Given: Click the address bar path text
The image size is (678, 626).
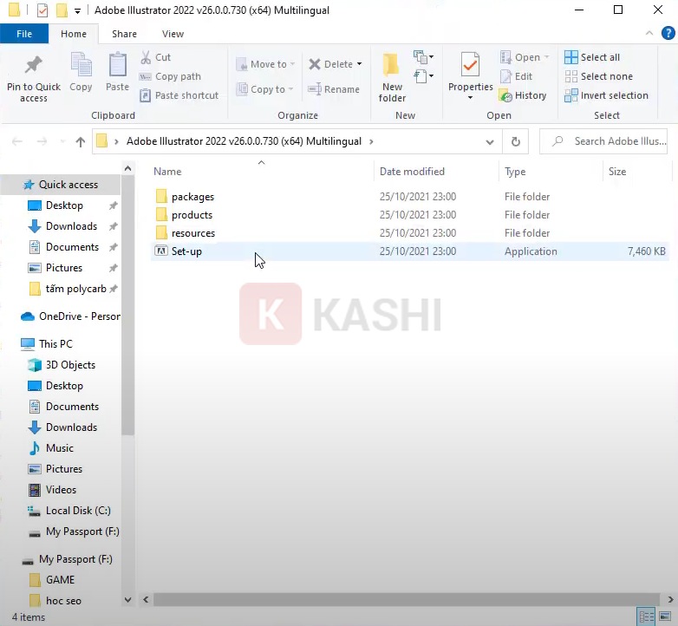Looking at the screenshot, I should click(244, 141).
